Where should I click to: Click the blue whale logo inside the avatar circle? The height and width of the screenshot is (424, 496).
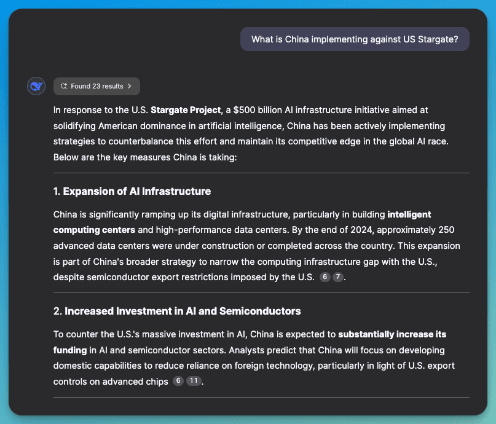36,86
